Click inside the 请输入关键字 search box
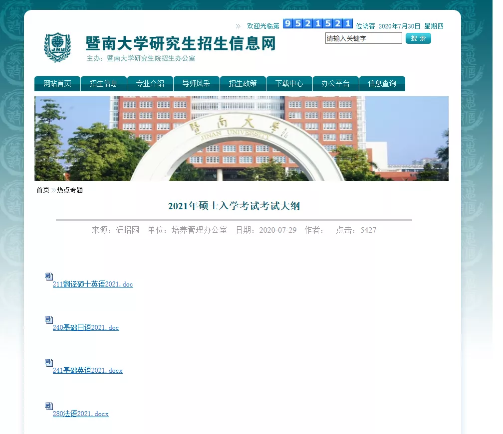Image resolution: width=503 pixels, height=434 pixels. point(363,38)
